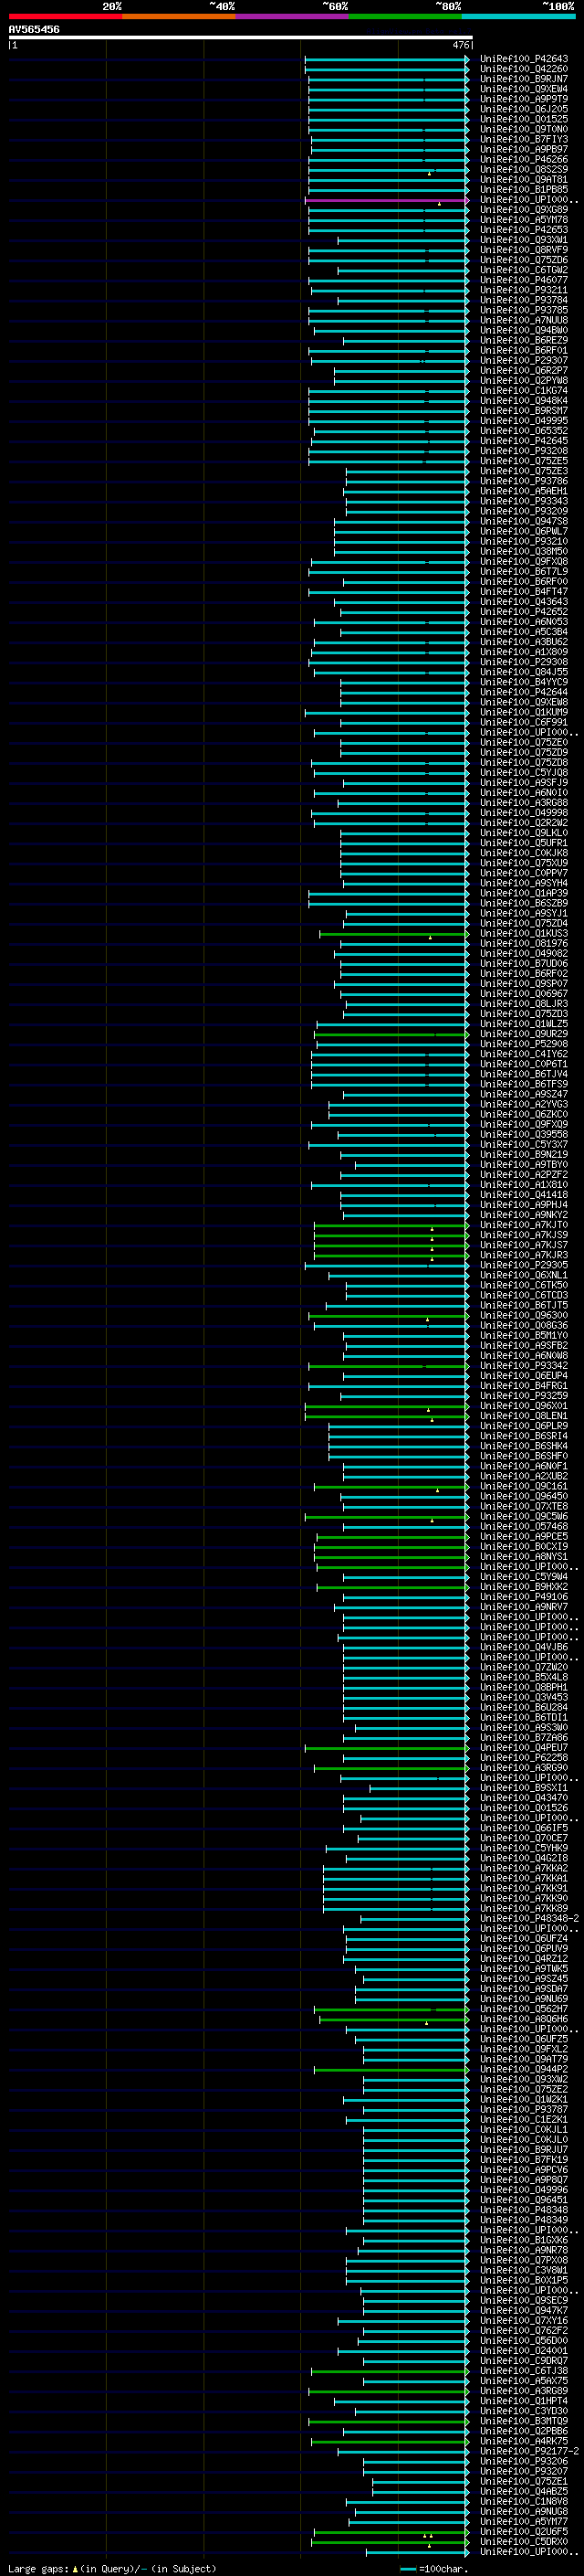Click the purple alignment bar below B1PB85

coord(386,200)
